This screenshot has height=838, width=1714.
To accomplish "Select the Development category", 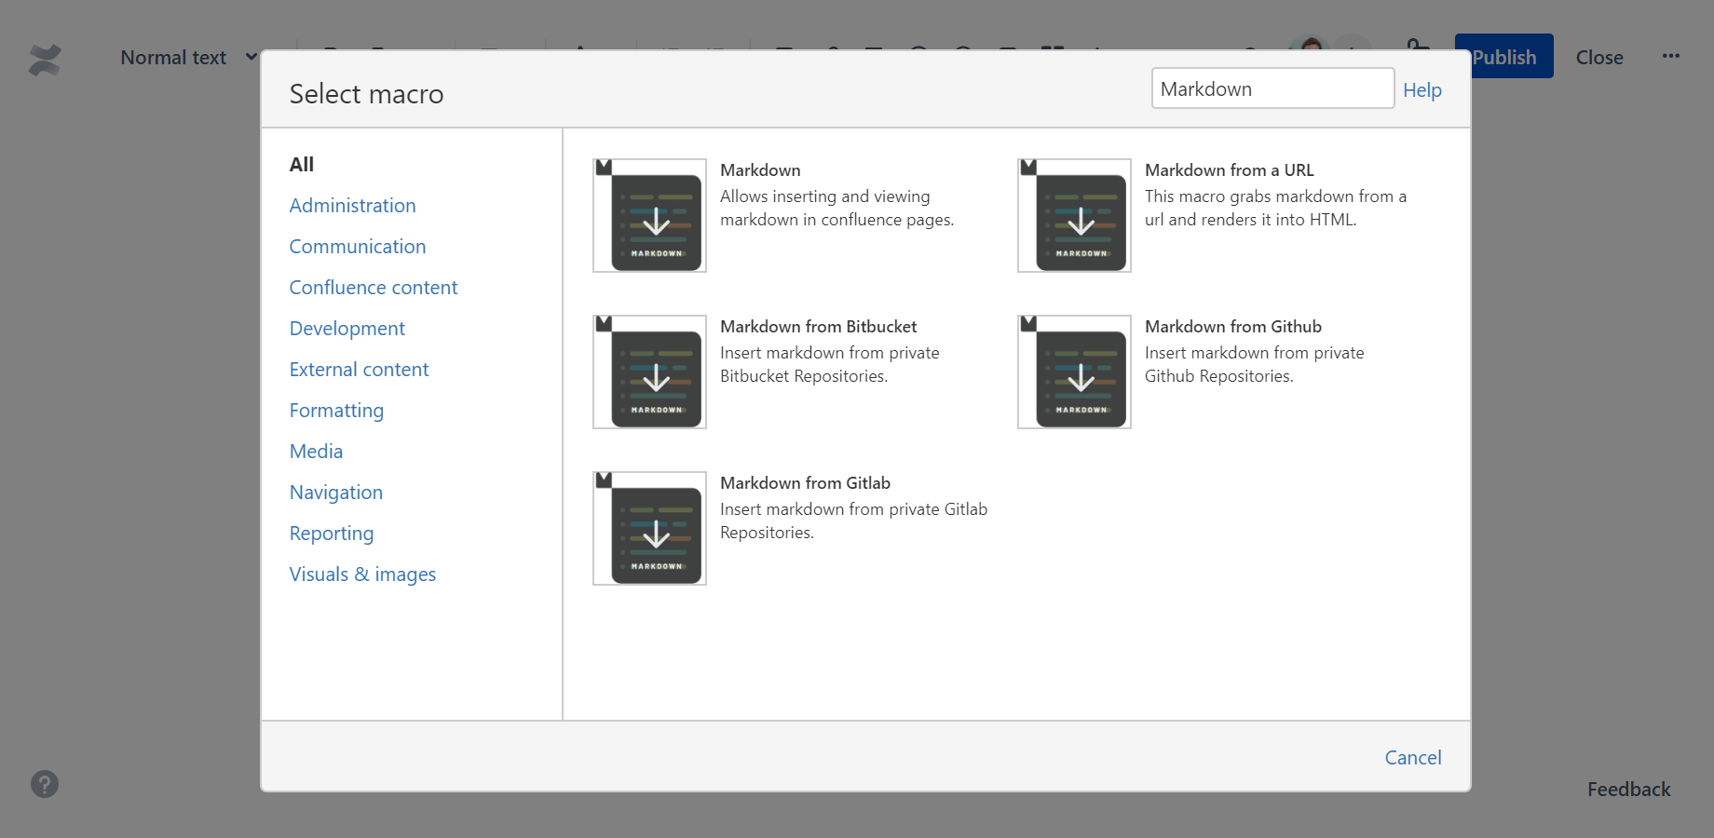I will tap(347, 329).
